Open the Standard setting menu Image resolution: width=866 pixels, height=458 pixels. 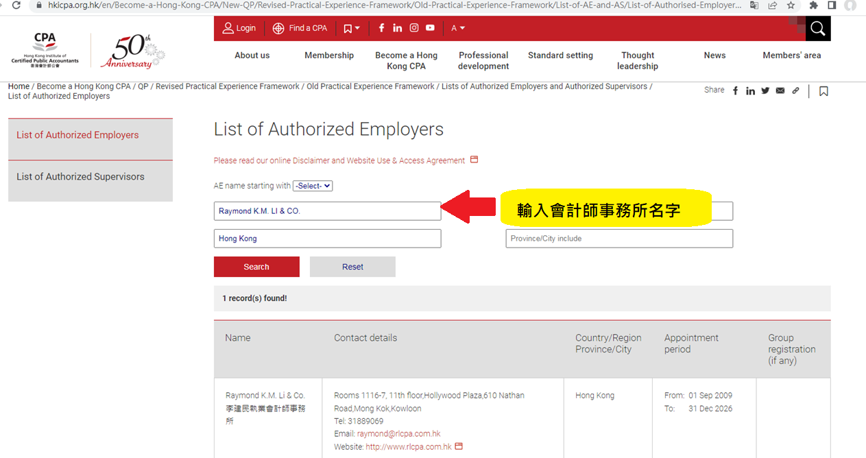(560, 56)
